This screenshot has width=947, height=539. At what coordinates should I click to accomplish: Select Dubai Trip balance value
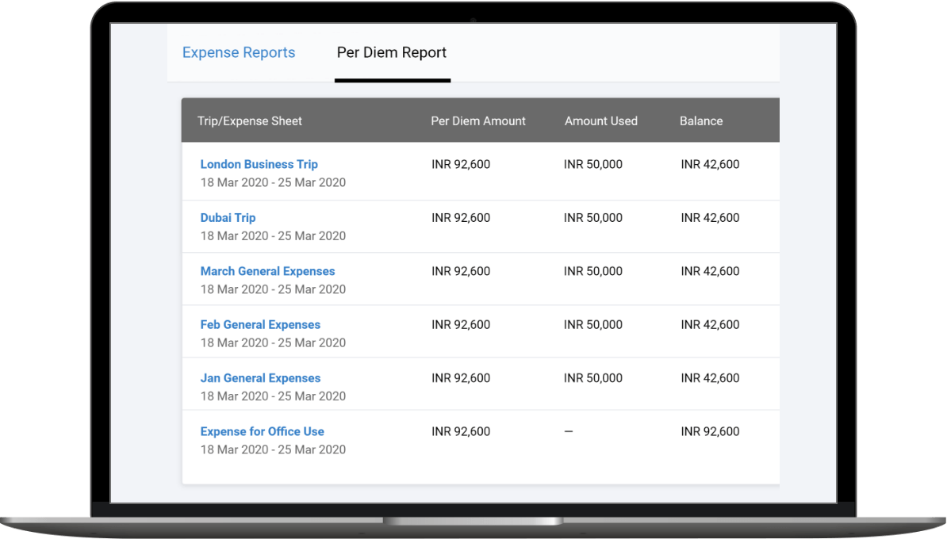pos(711,218)
